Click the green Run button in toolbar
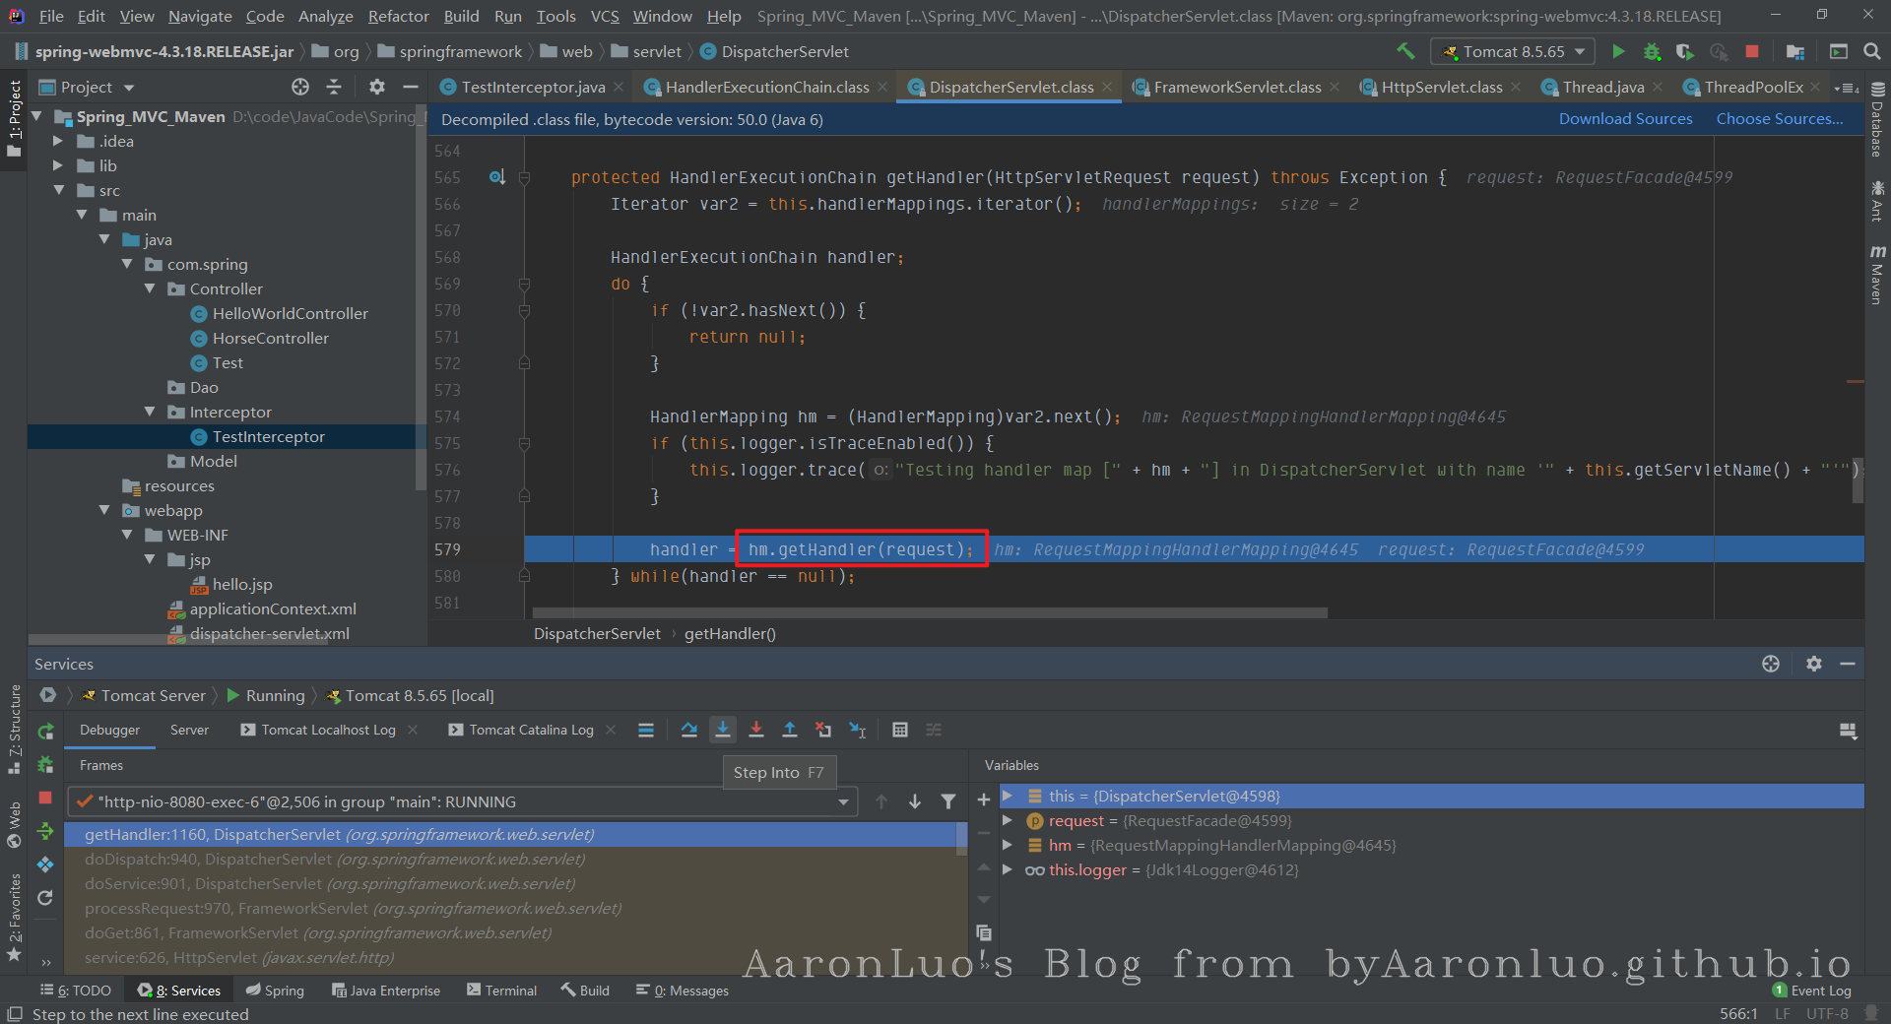The width and height of the screenshot is (1891, 1024). [1618, 51]
